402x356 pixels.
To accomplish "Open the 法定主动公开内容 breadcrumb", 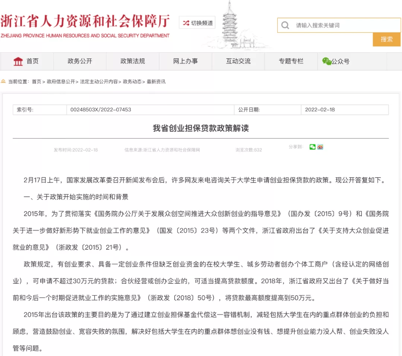I will [x=99, y=82].
